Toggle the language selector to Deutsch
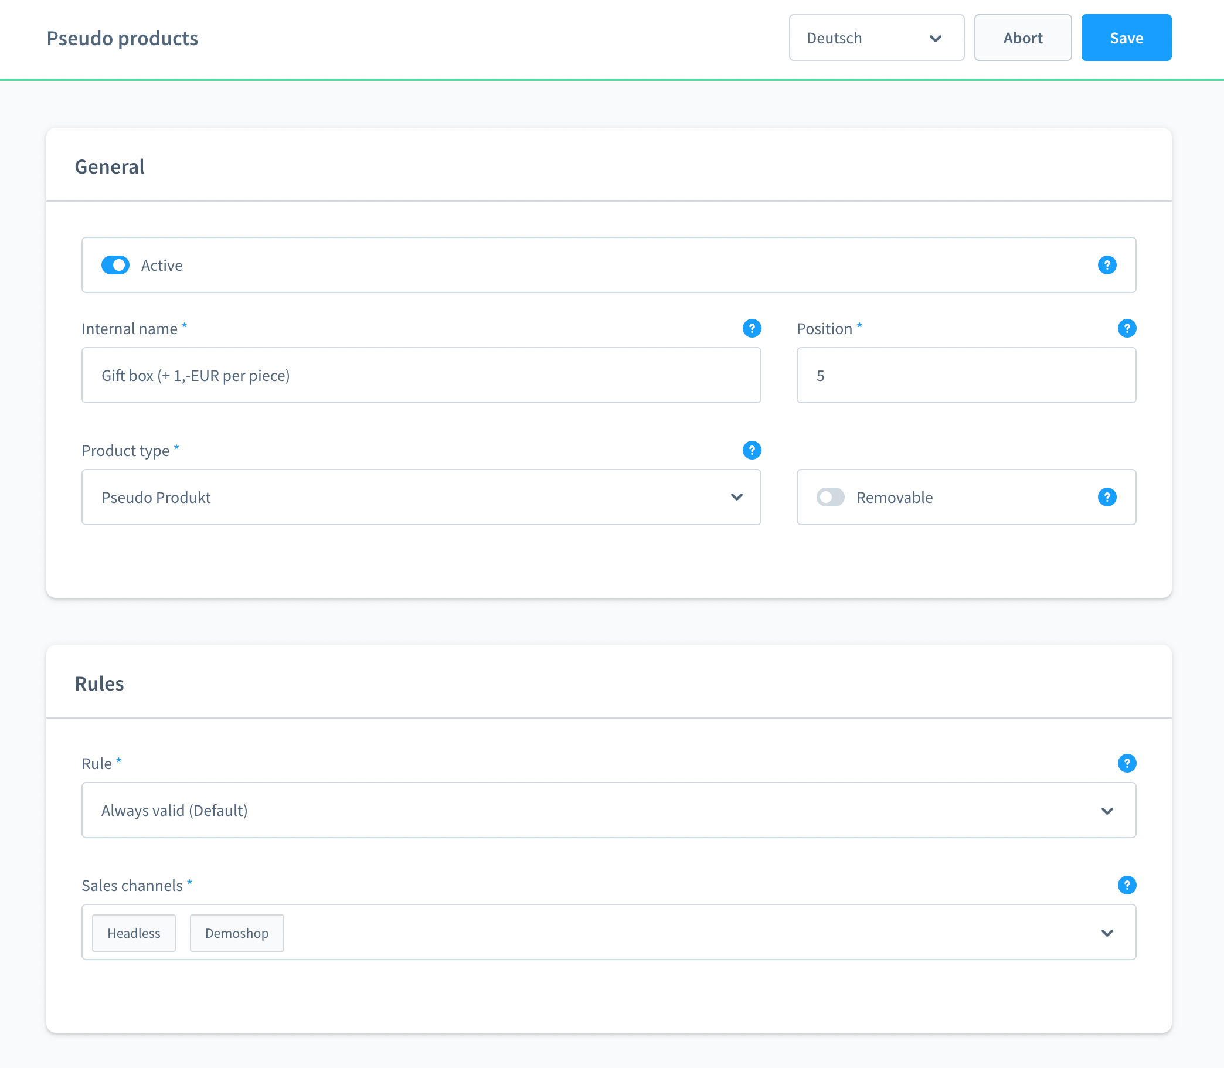This screenshot has height=1068, width=1224. point(873,38)
